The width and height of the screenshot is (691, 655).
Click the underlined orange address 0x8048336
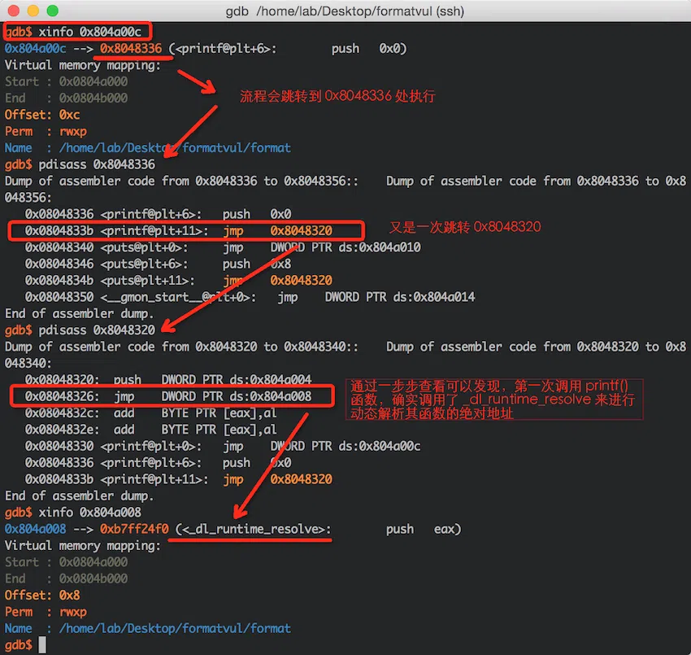click(131, 49)
